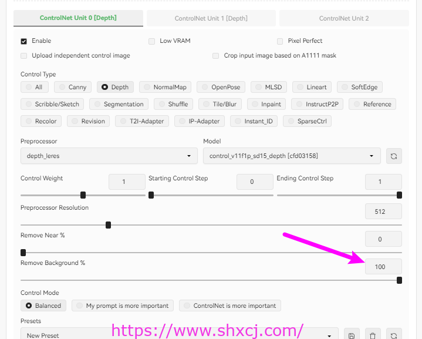Choose Segmentation control type
This screenshot has width=422, height=339.
tap(119, 104)
